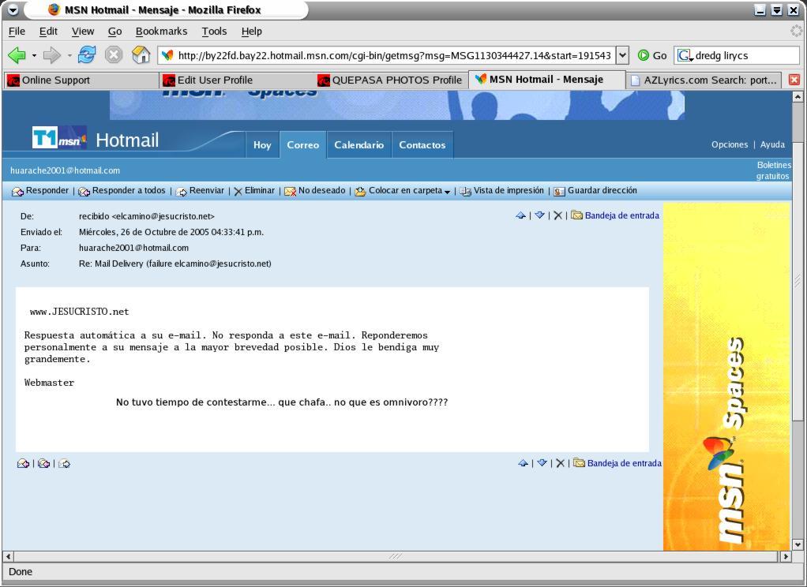
Task: Open the Help menu
Action: pyautogui.click(x=252, y=32)
